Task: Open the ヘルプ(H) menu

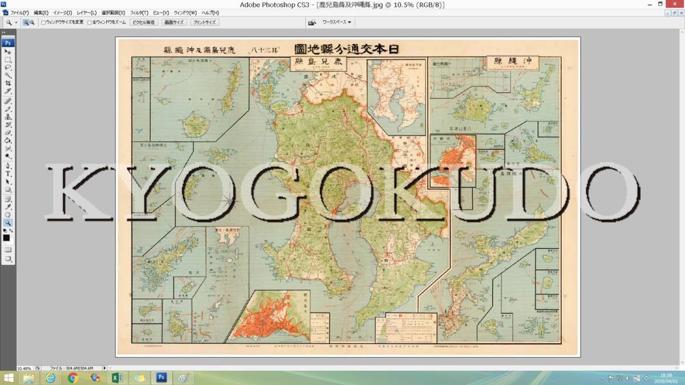Action: click(x=210, y=13)
